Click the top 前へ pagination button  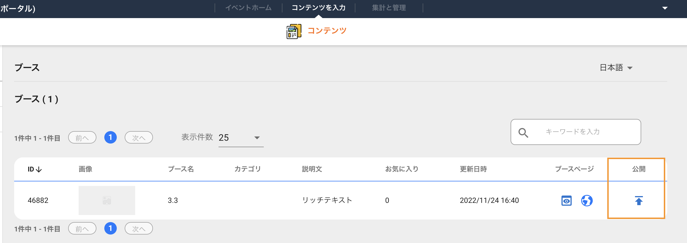(82, 138)
